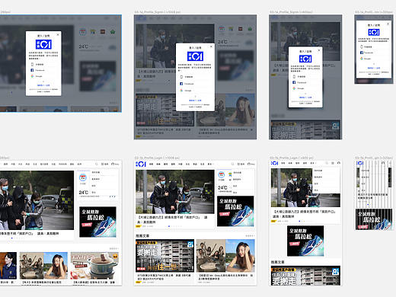Click the blue link in the selected artboard popup
The height and width of the screenshot is (297, 396).
click(x=43, y=85)
